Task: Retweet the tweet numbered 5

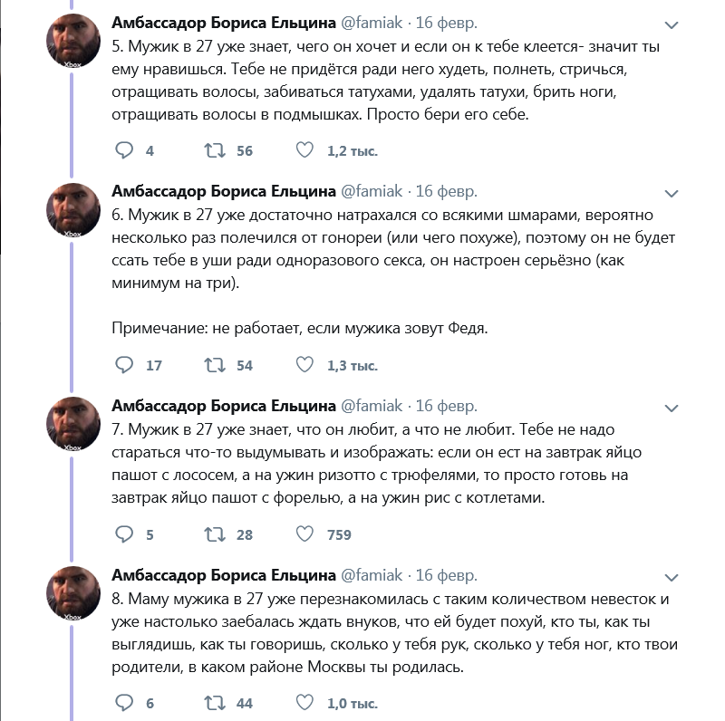Action: 215,150
